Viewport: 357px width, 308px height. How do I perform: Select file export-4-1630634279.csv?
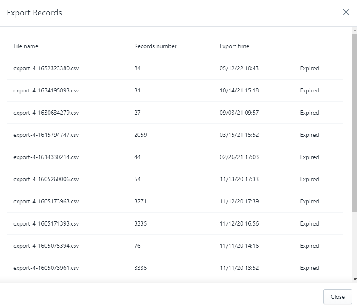click(x=46, y=113)
